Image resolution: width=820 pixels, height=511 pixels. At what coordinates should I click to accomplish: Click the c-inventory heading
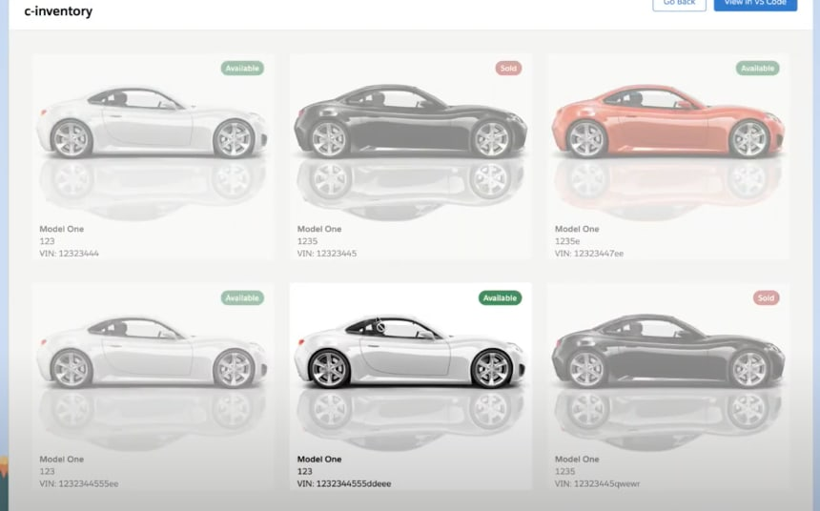point(58,11)
